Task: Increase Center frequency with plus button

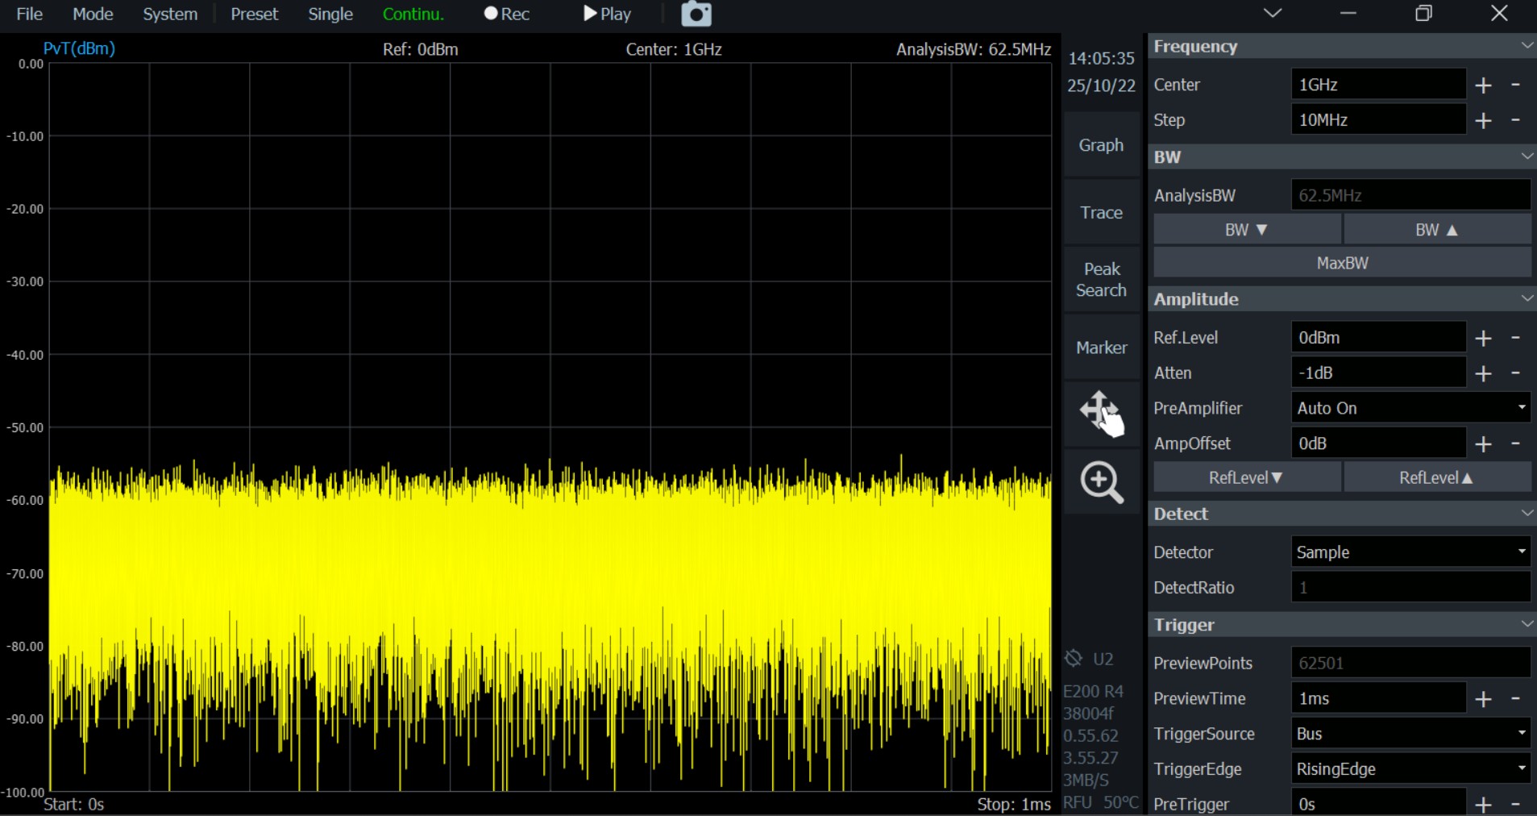Action: tap(1483, 85)
